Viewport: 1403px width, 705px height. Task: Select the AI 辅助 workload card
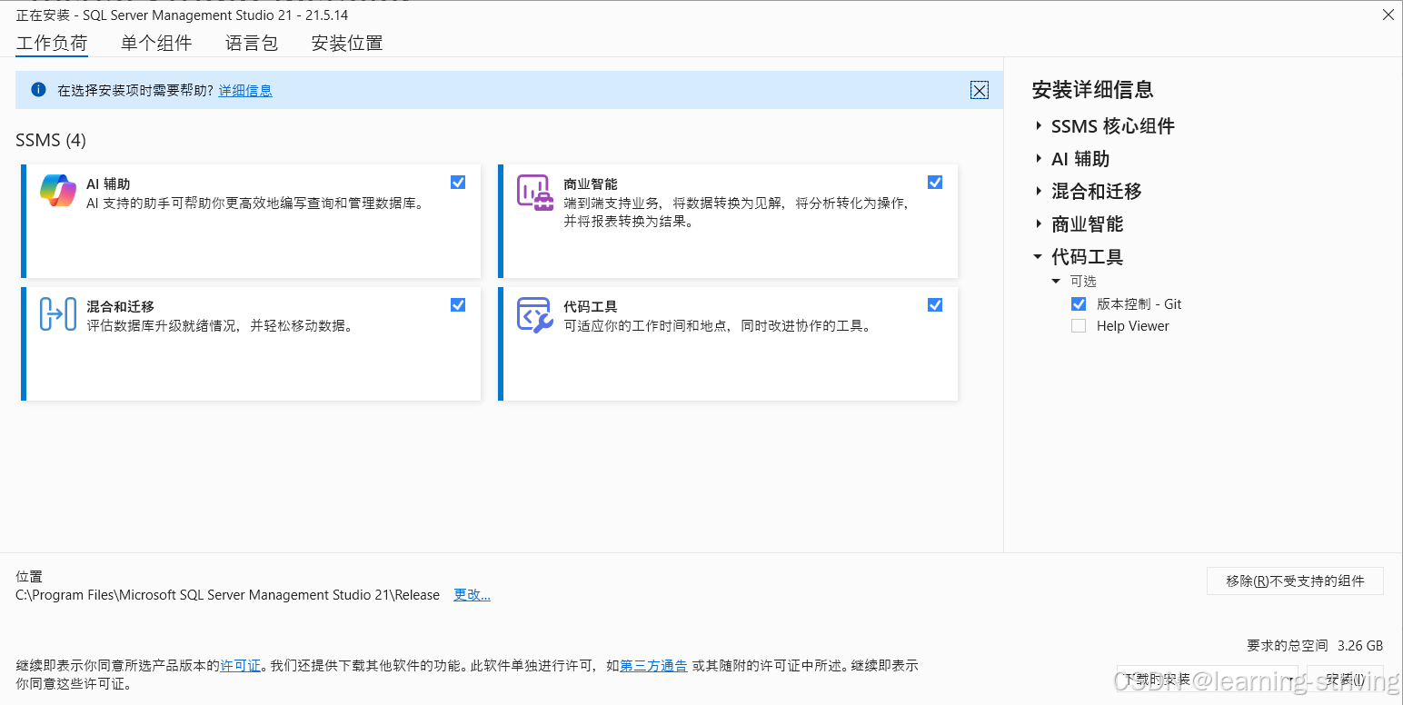tap(251, 221)
